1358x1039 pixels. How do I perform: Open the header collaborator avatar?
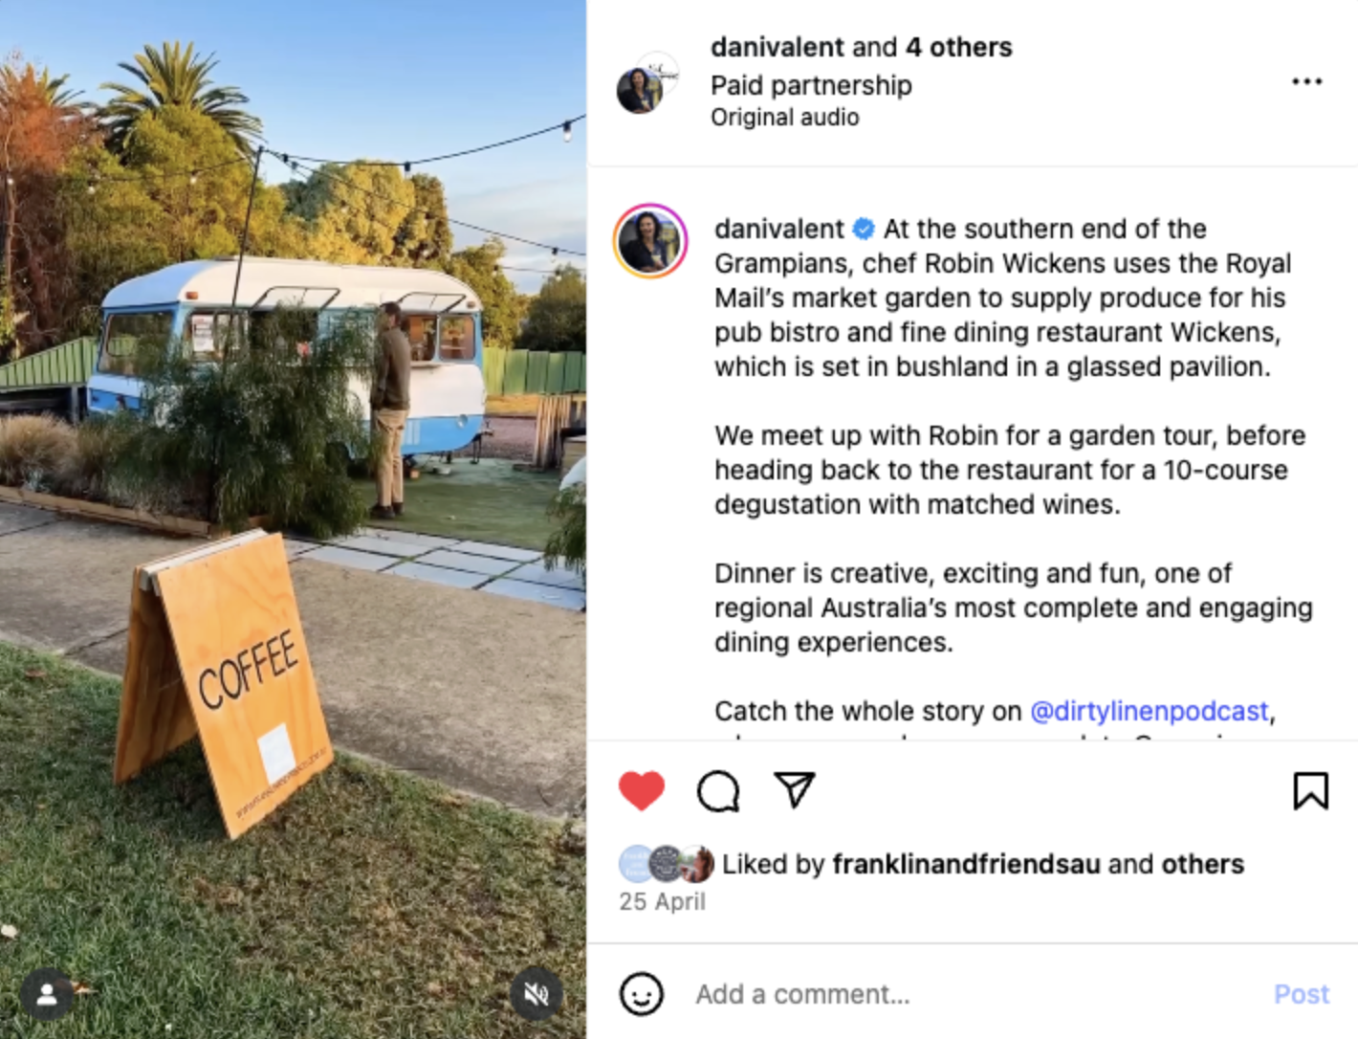click(647, 83)
